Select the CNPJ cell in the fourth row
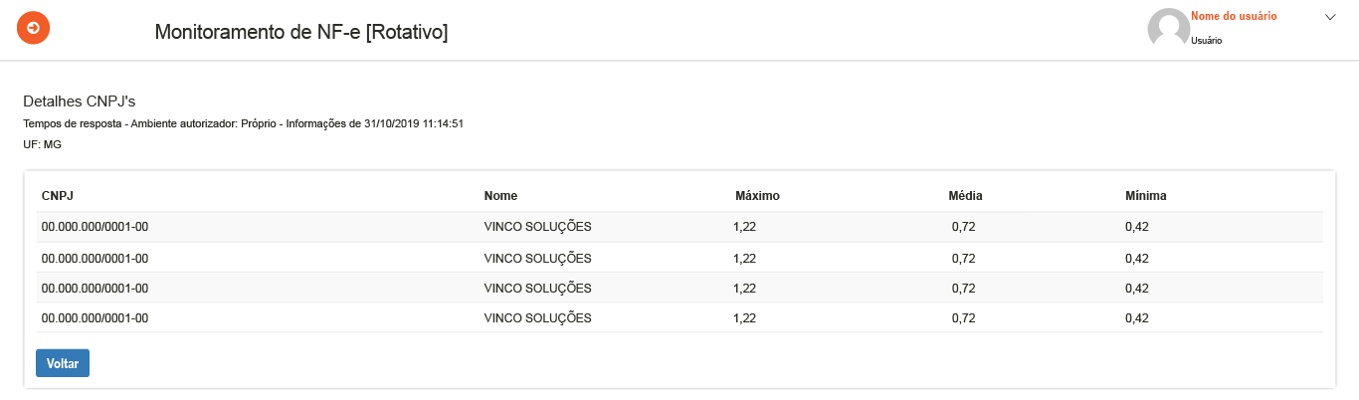 click(95, 318)
